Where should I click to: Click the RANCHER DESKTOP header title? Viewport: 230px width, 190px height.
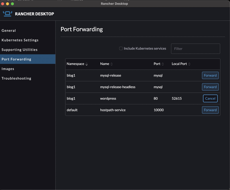pos(35,14)
